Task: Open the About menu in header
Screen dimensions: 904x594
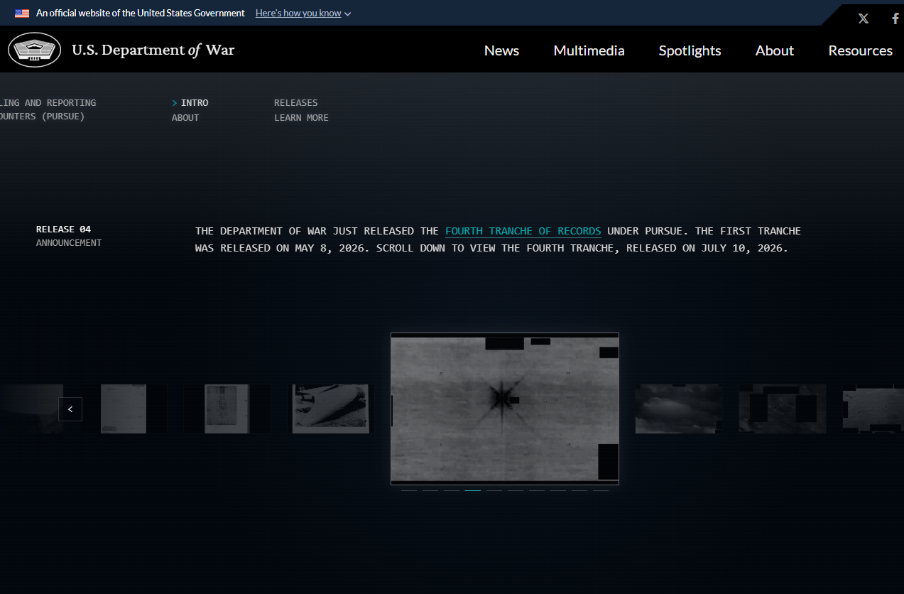Action: pos(774,50)
